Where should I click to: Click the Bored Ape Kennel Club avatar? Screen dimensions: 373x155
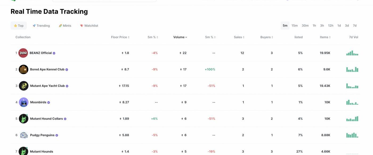click(x=23, y=69)
